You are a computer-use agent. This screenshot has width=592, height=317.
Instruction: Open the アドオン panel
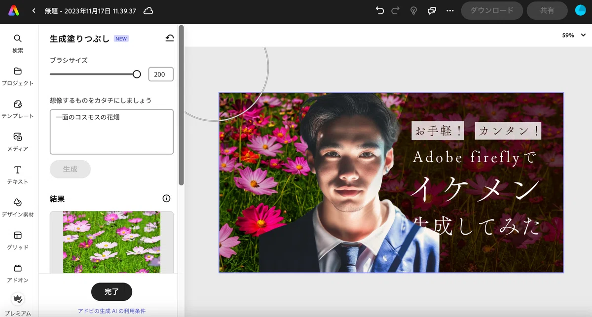pos(18,273)
